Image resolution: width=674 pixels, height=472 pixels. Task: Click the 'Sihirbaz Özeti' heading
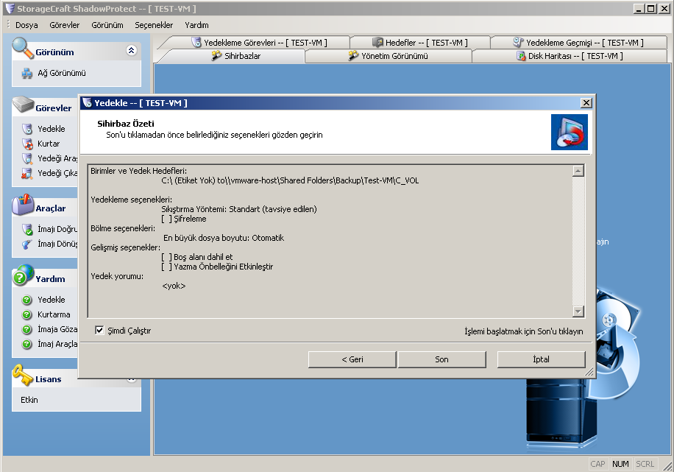(126, 124)
